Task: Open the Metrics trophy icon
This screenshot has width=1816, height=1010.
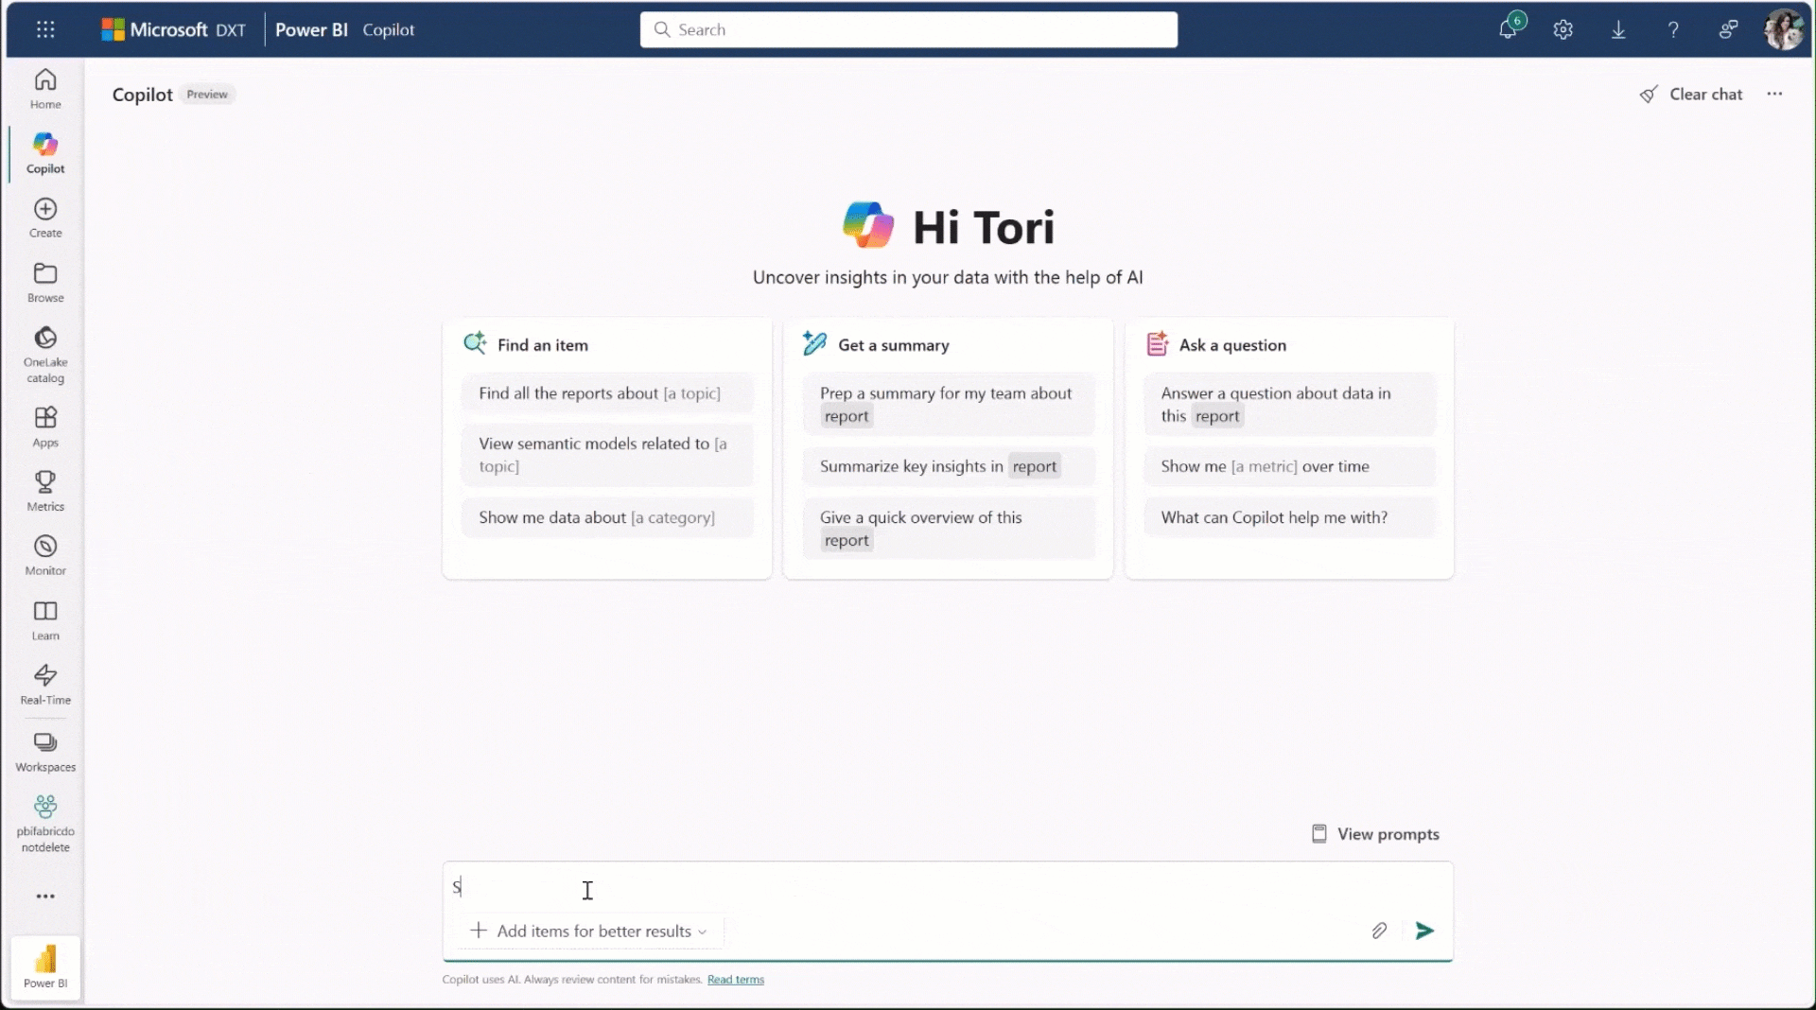Action: click(45, 491)
